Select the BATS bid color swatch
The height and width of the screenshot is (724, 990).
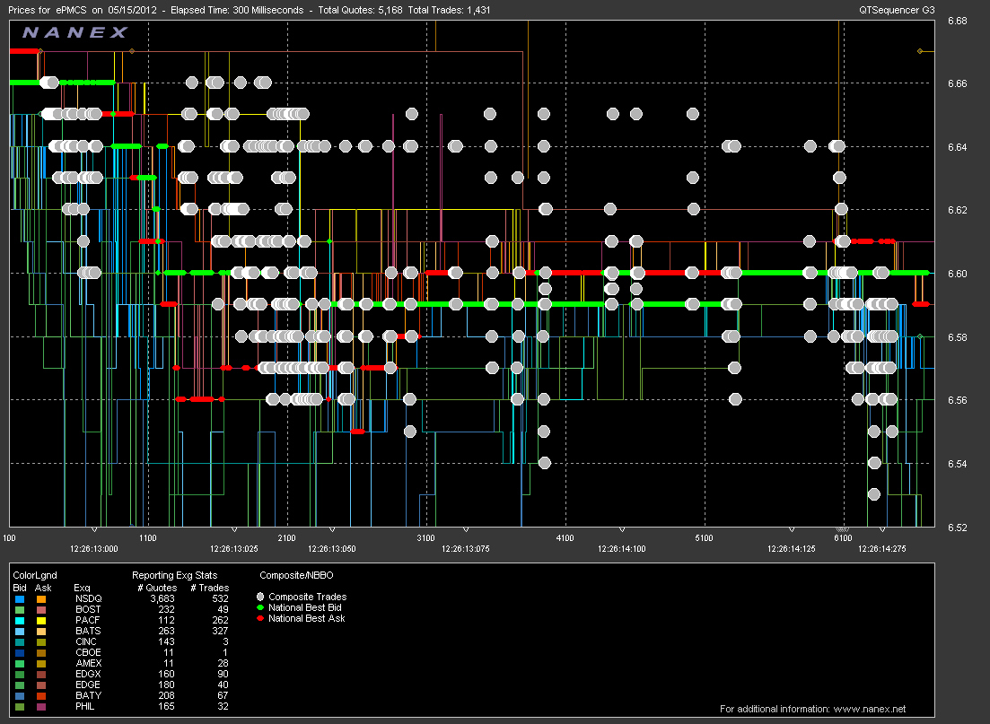click(20, 632)
